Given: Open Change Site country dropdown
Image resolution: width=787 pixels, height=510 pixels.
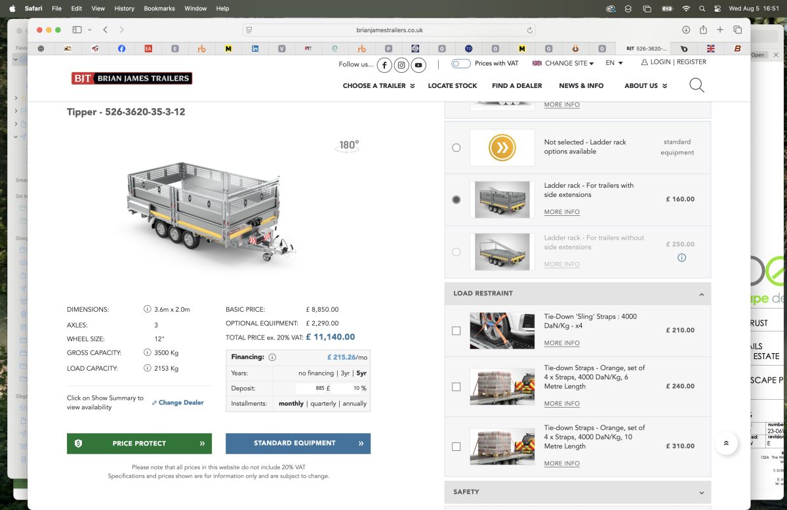Looking at the screenshot, I should click(563, 63).
